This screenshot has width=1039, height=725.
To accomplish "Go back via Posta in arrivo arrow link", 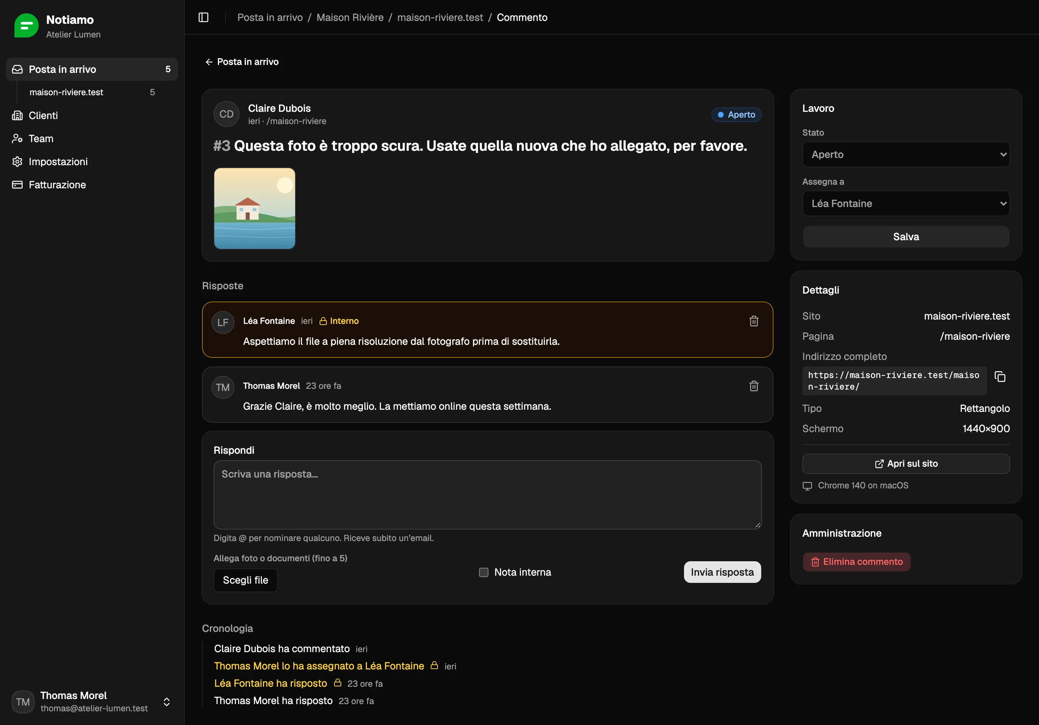I will pyautogui.click(x=242, y=62).
